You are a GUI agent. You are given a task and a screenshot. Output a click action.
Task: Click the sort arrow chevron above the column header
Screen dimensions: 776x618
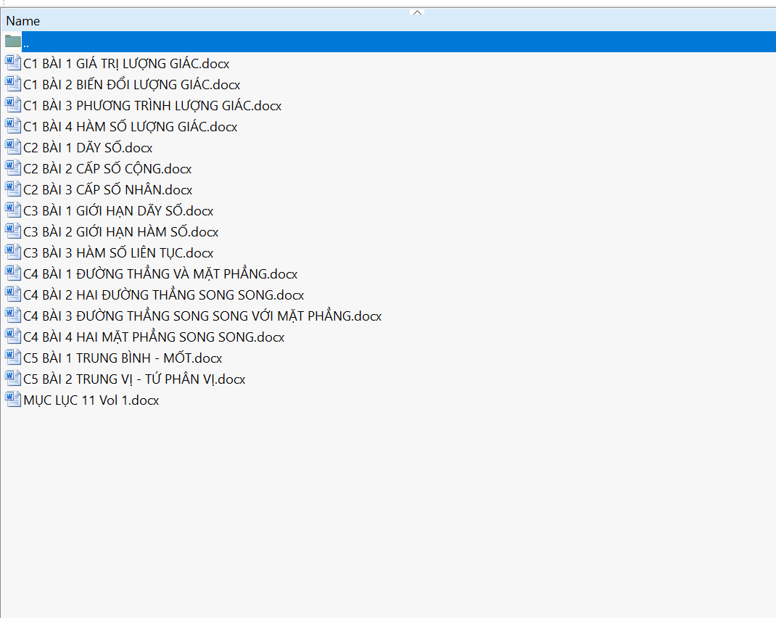(417, 12)
